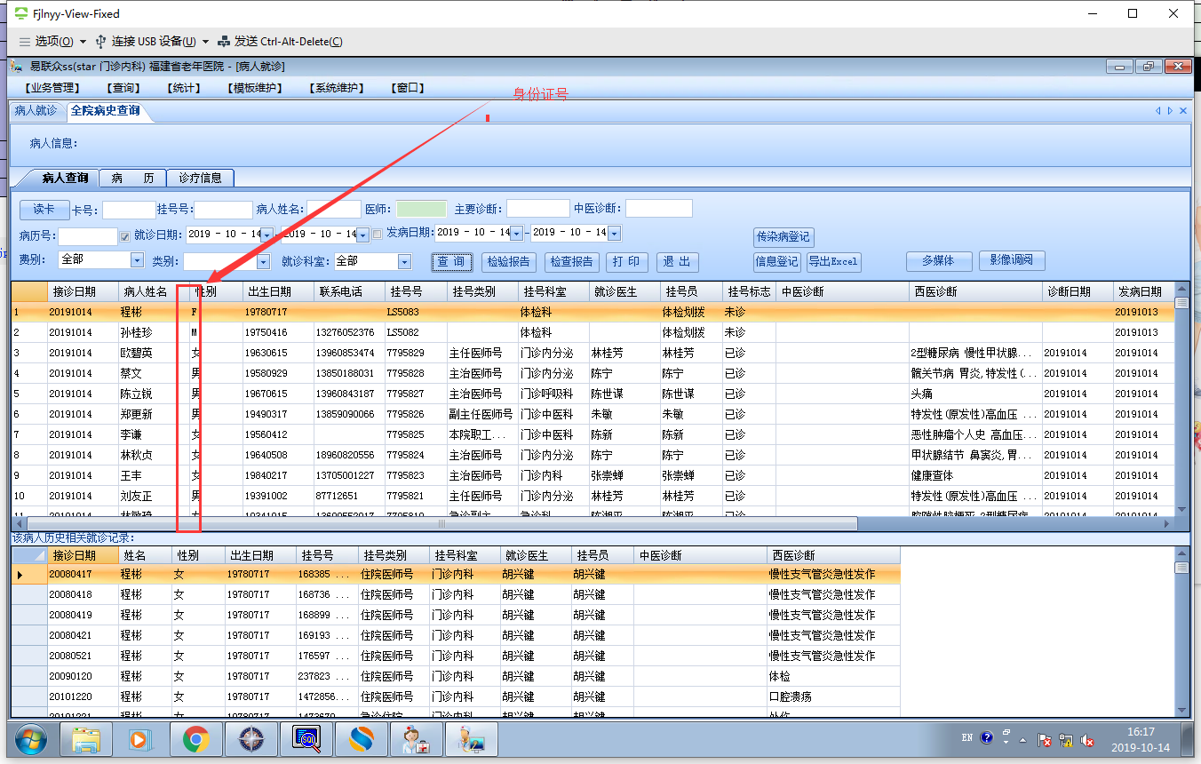Image resolution: width=1201 pixels, height=764 pixels.
Task: Send Ctrl-Alt-Delete to the remote session
Action: click(280, 42)
